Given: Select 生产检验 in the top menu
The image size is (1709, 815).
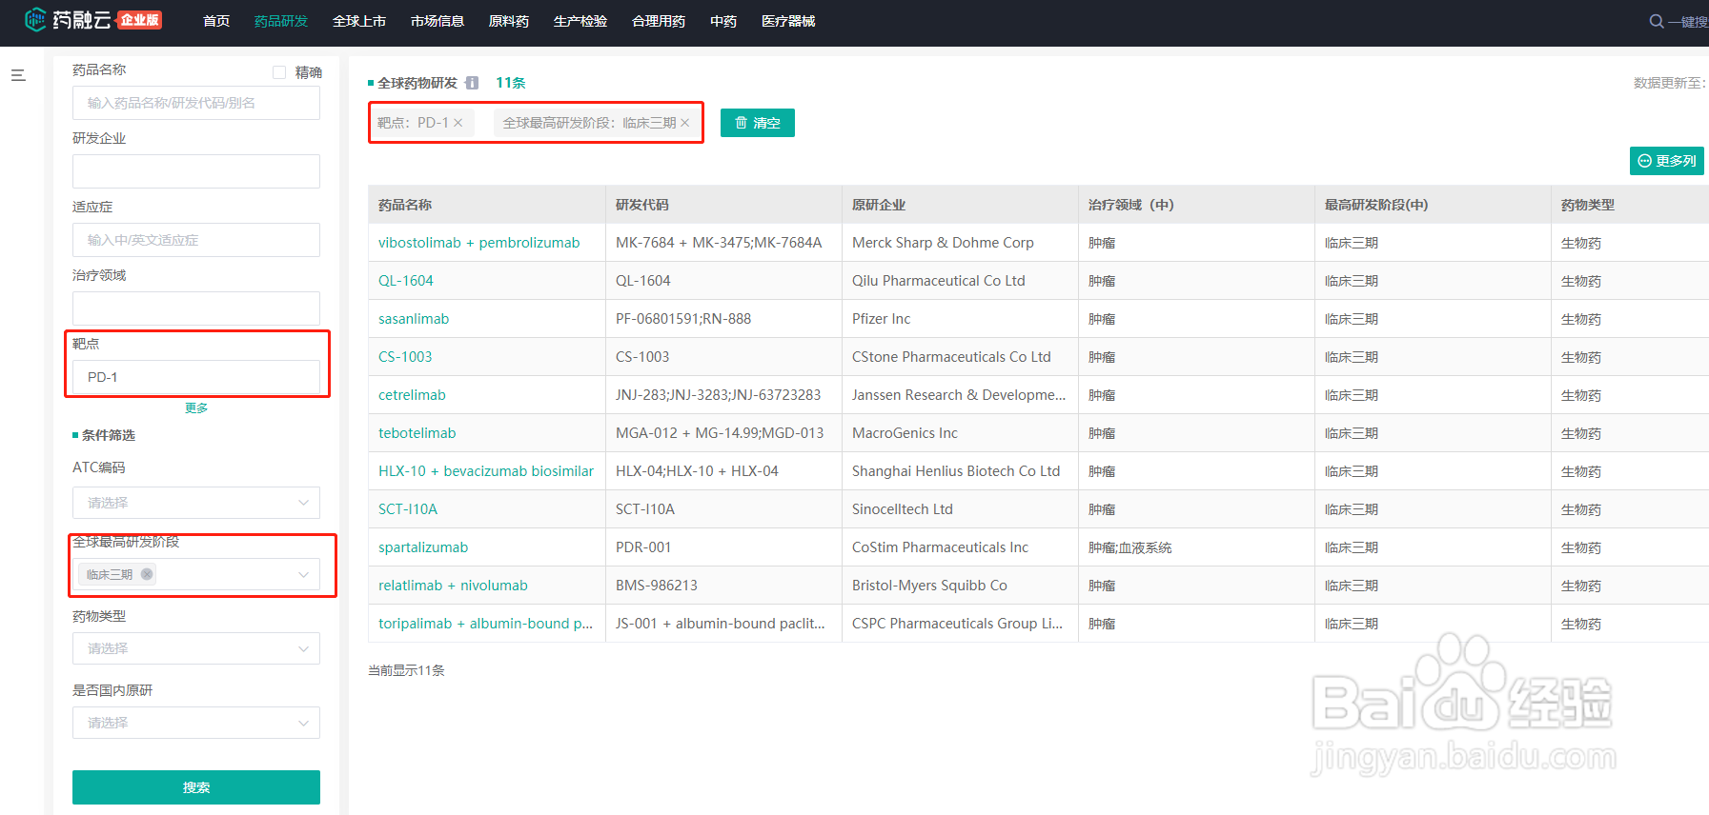Looking at the screenshot, I should pyautogui.click(x=580, y=21).
